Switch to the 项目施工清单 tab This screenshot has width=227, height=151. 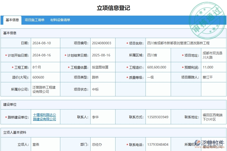tap(35, 20)
